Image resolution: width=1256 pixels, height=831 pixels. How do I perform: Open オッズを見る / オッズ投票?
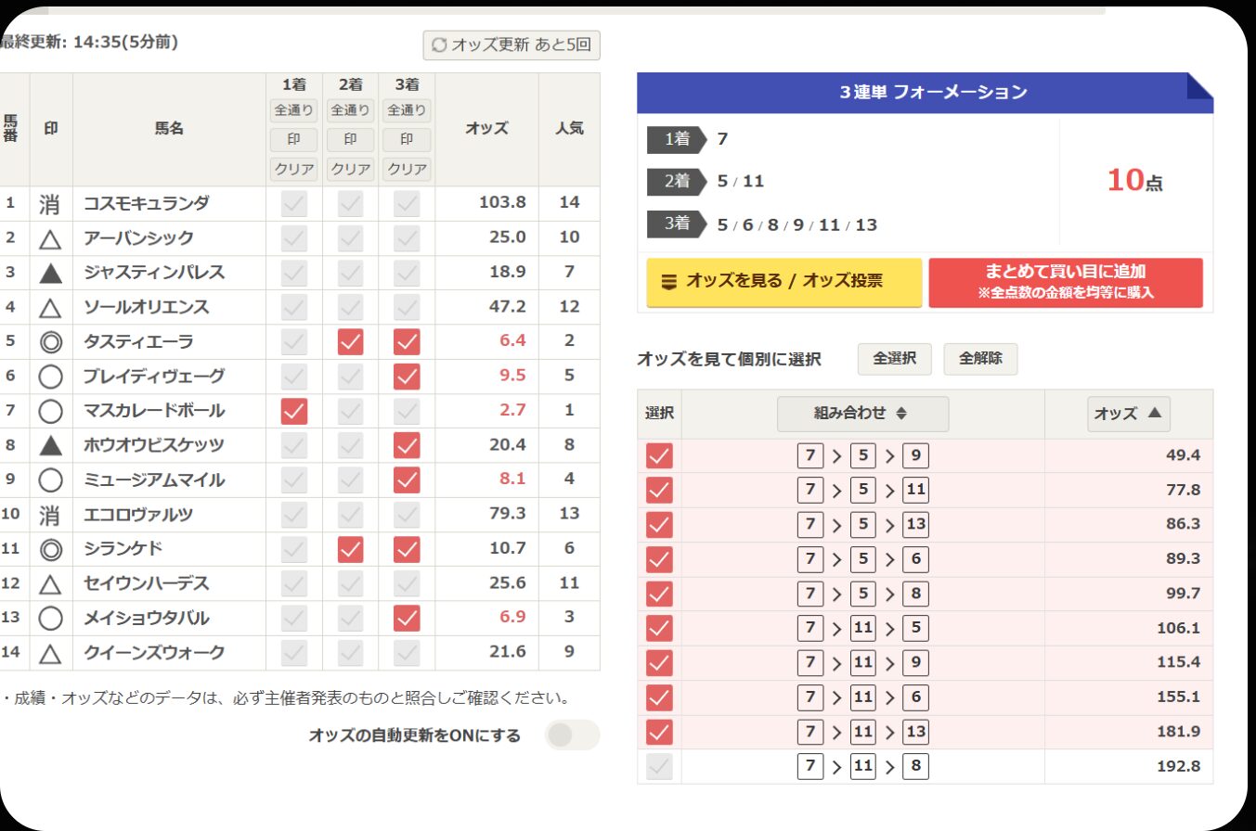(783, 282)
